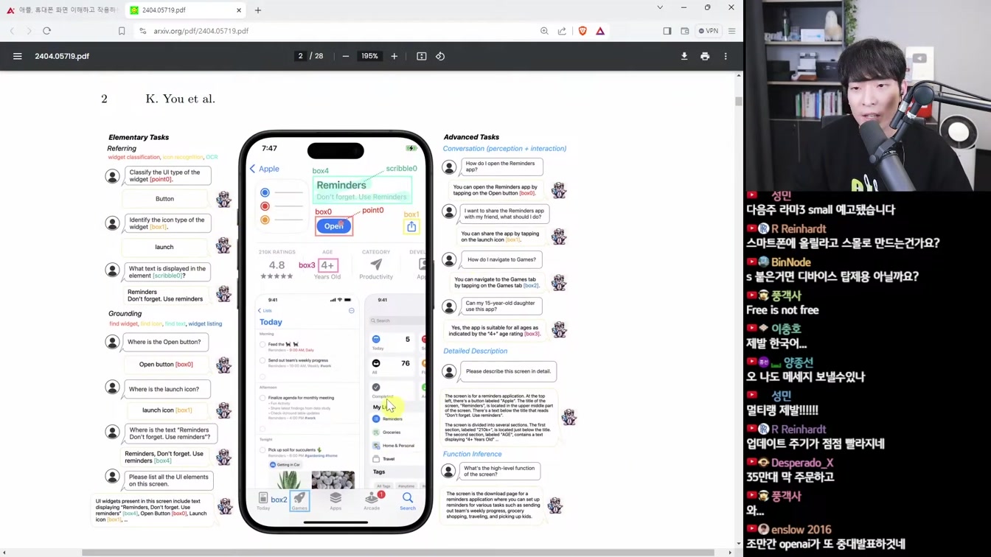The image size is (991, 557).
Task: Open the browser zoom magnifier icon
Action: [544, 31]
